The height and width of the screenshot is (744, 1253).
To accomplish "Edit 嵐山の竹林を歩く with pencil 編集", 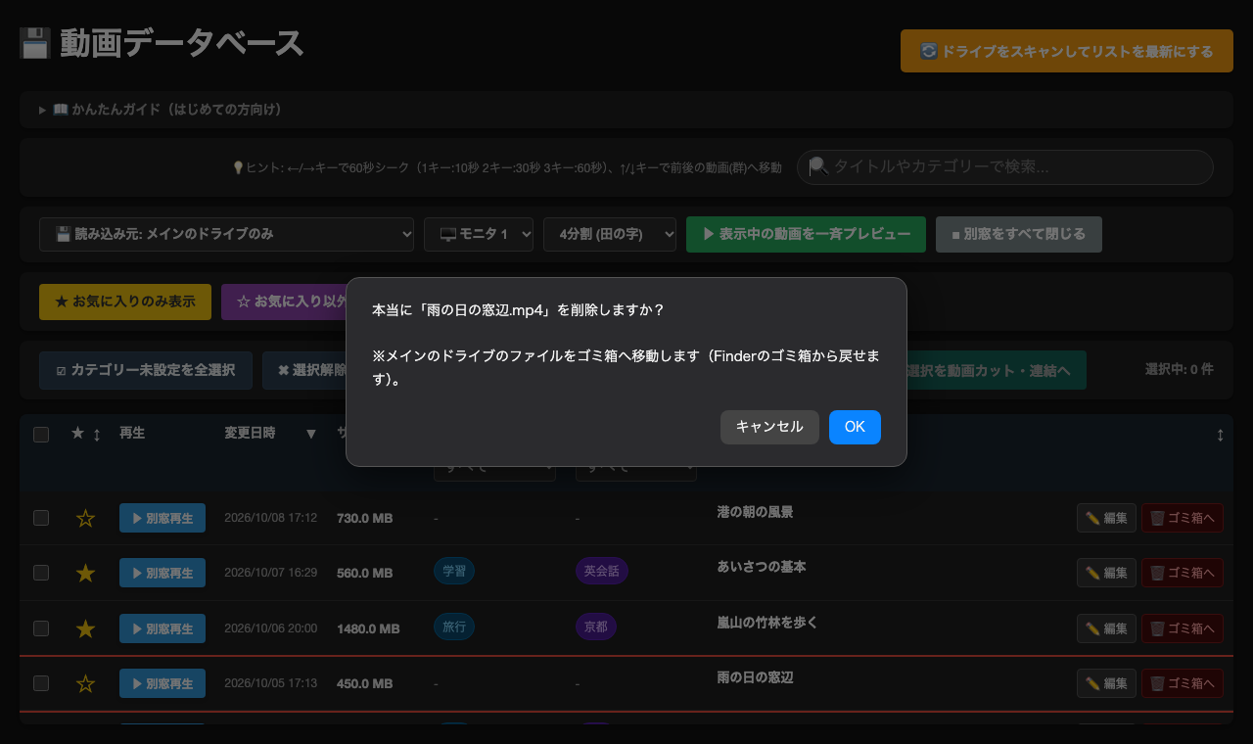I will (1106, 628).
